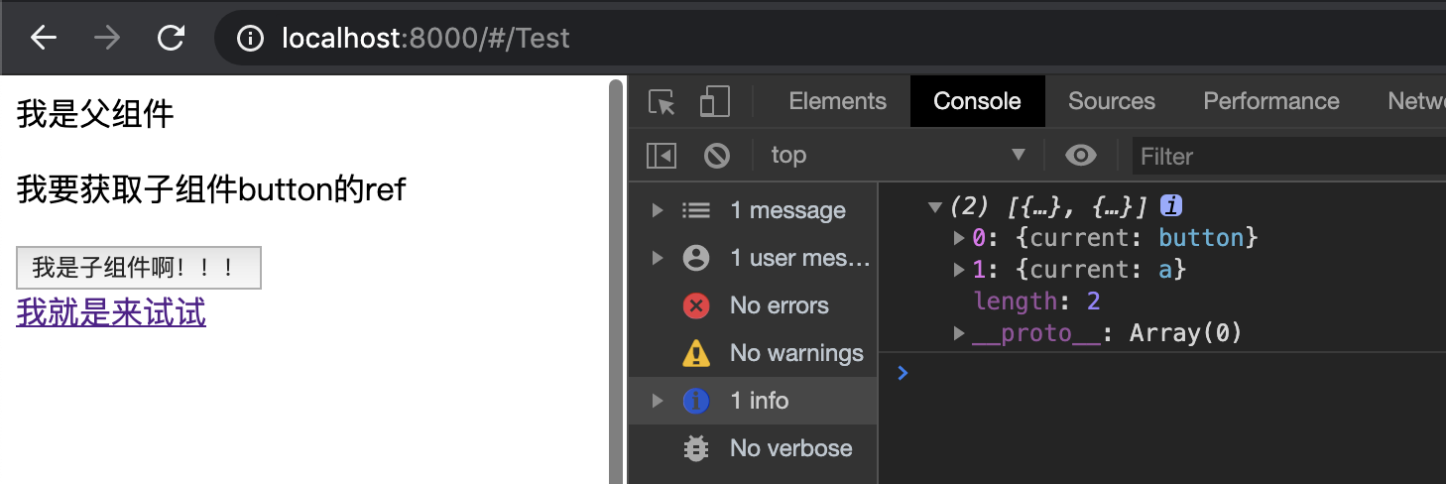The width and height of the screenshot is (1446, 484).
Task: Follow the 我就是来试试 link
Action: [111, 313]
